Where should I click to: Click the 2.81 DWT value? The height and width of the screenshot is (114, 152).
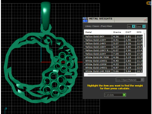coord(128,36)
